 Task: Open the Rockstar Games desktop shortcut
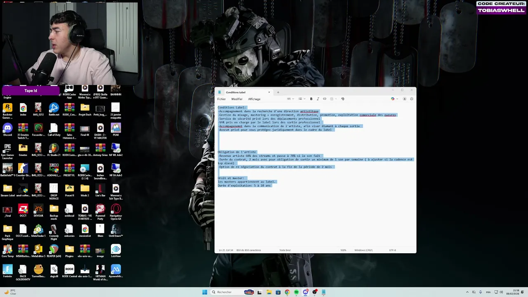[x=7, y=111]
